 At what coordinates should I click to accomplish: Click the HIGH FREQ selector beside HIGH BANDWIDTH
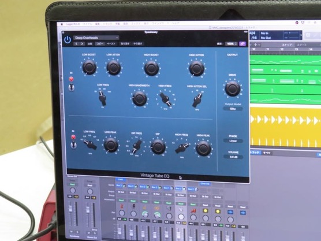[165, 99]
